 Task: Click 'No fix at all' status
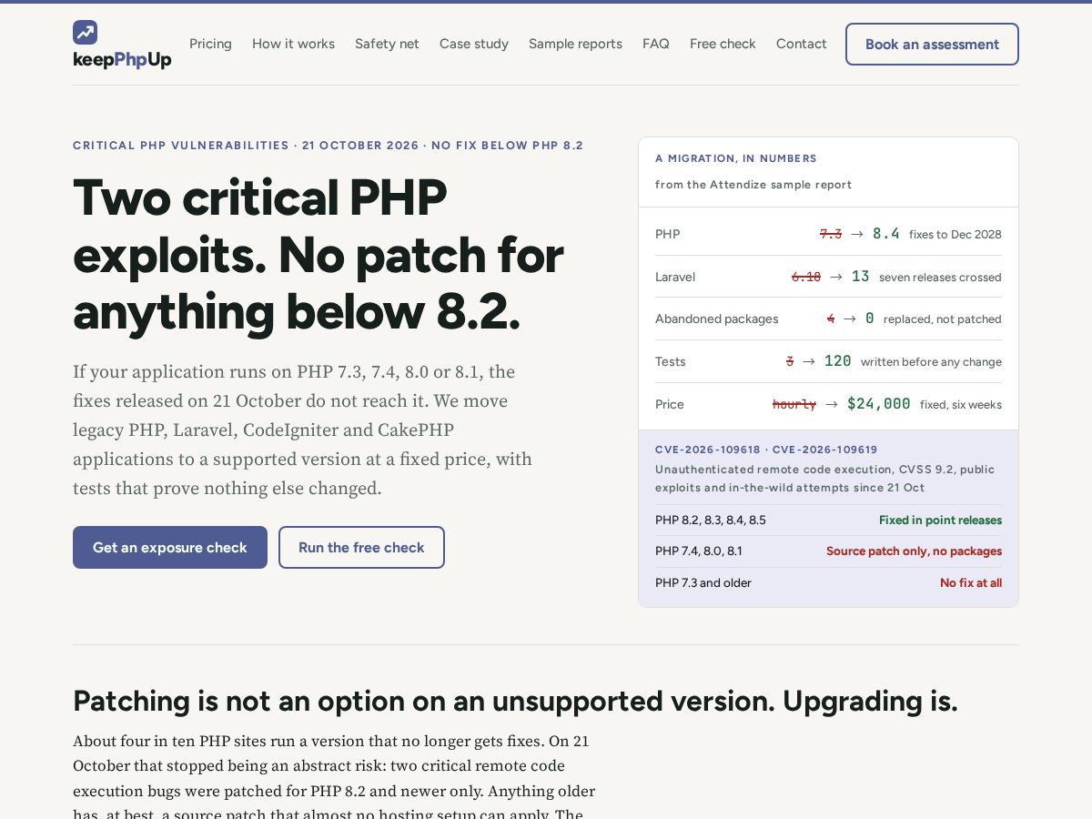coord(971,583)
